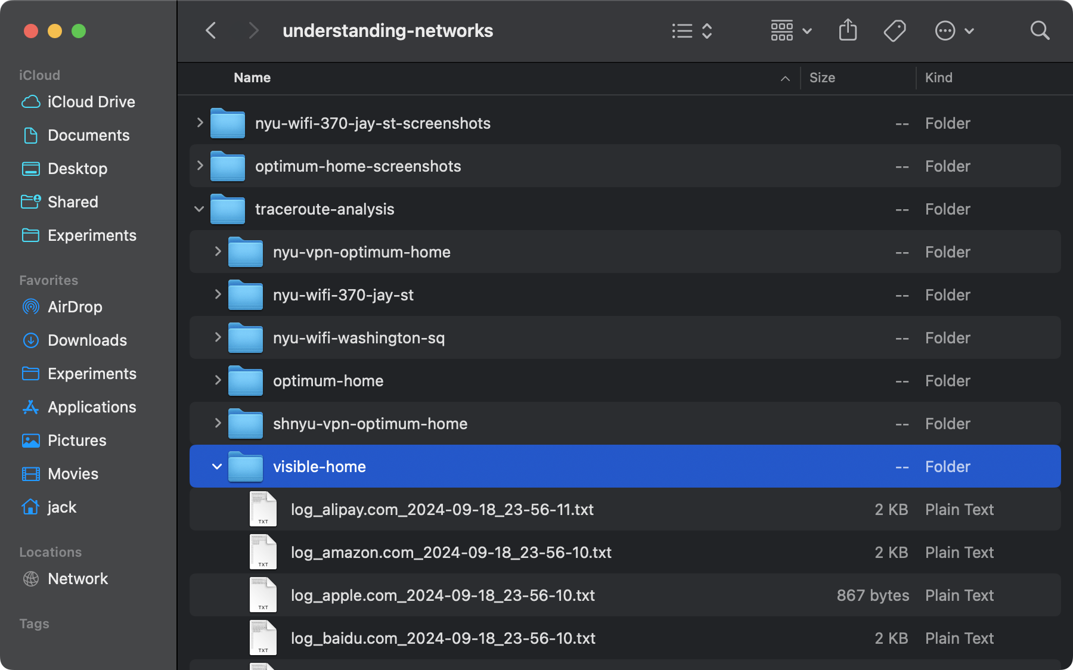1073x670 pixels.
Task: Sort by the Size column header
Action: point(822,78)
